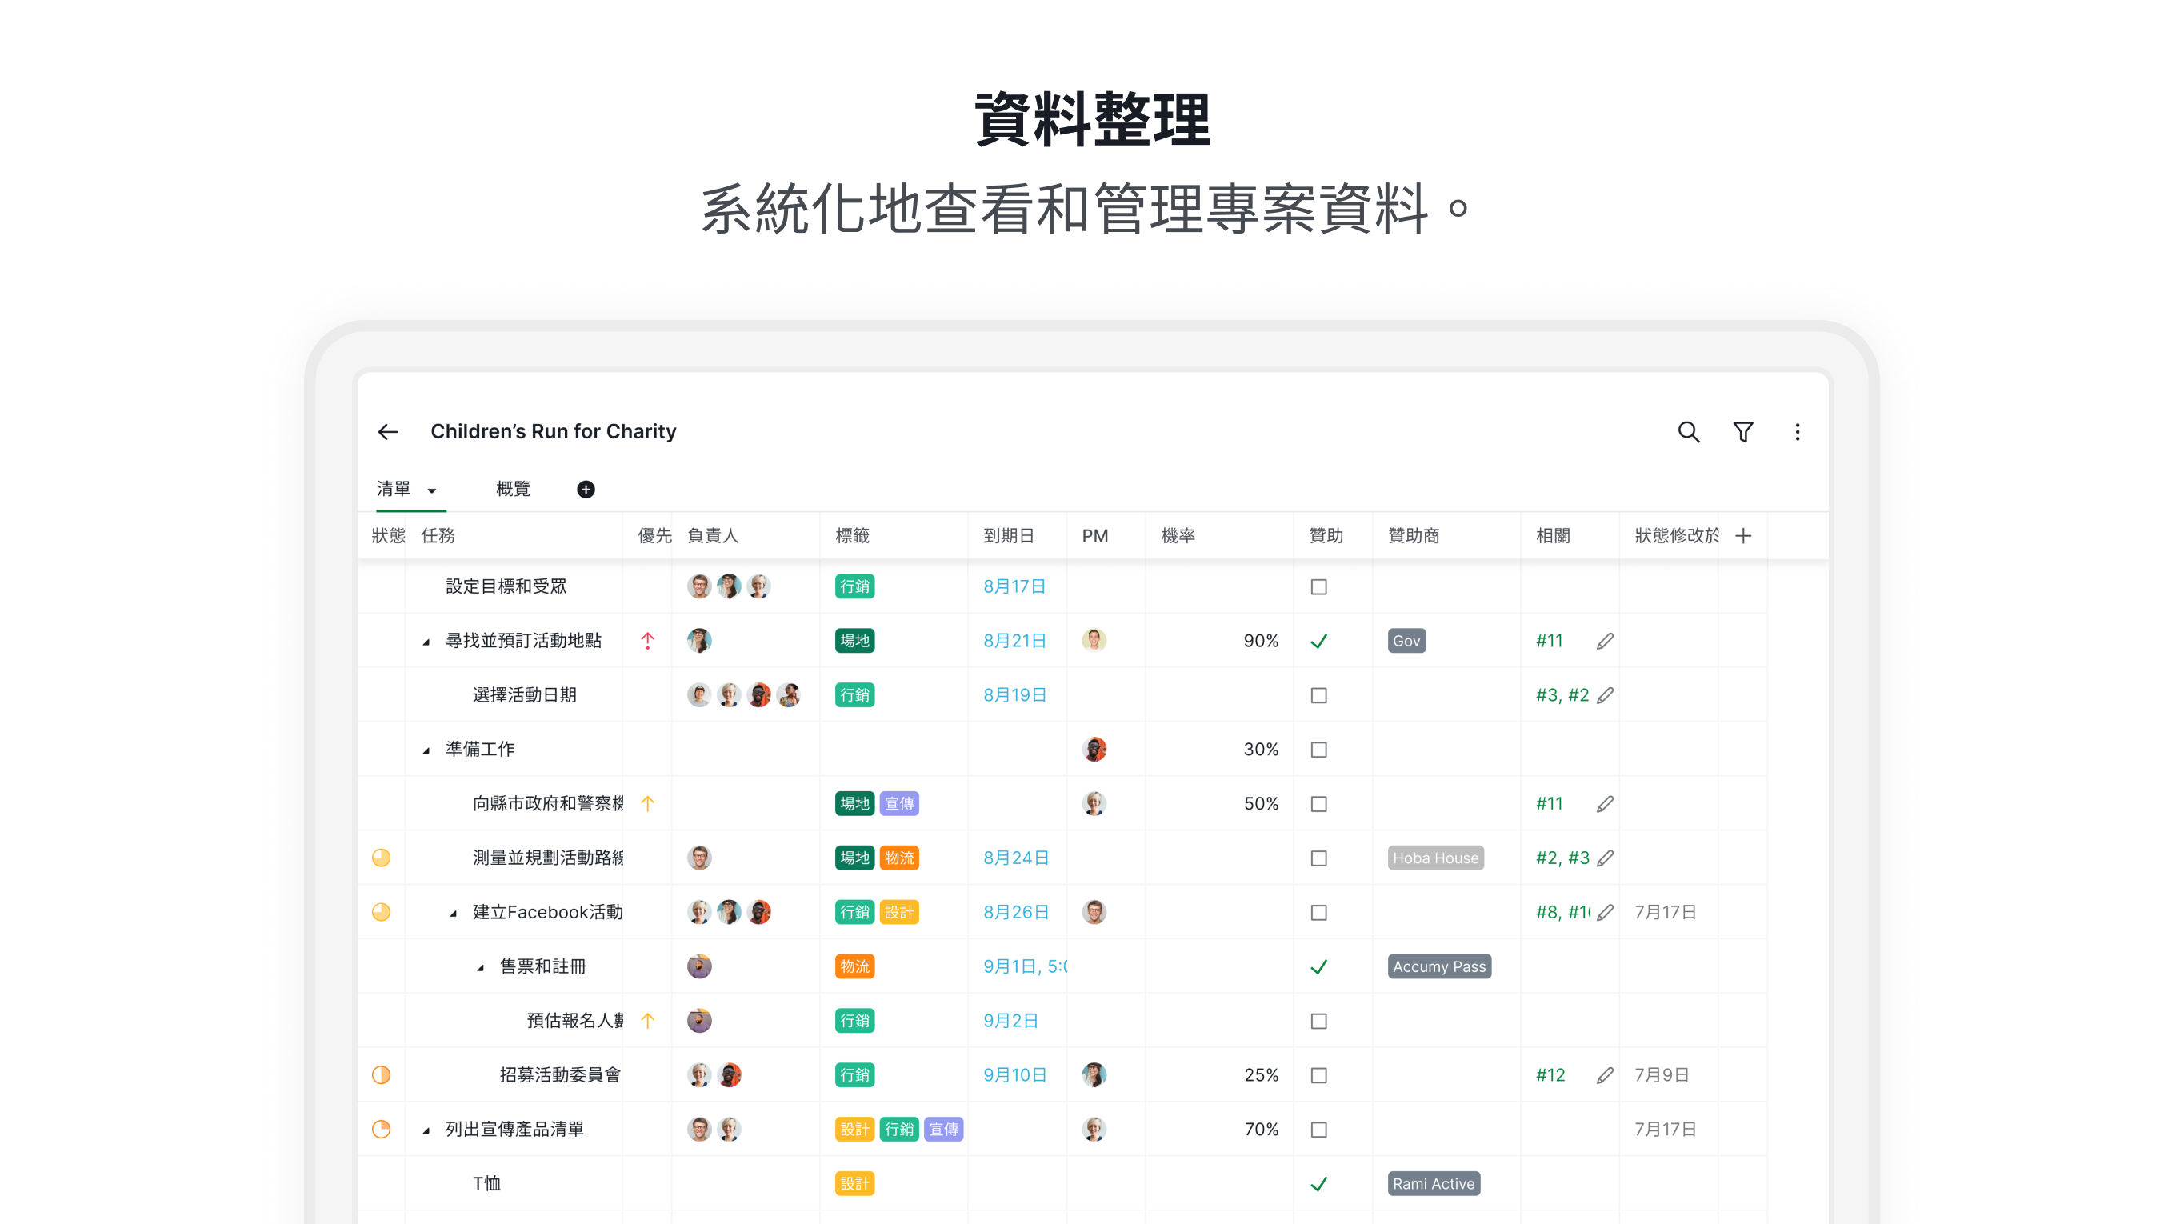Open due date 8月17日
Screen dimensions: 2184x1224
1014,586
